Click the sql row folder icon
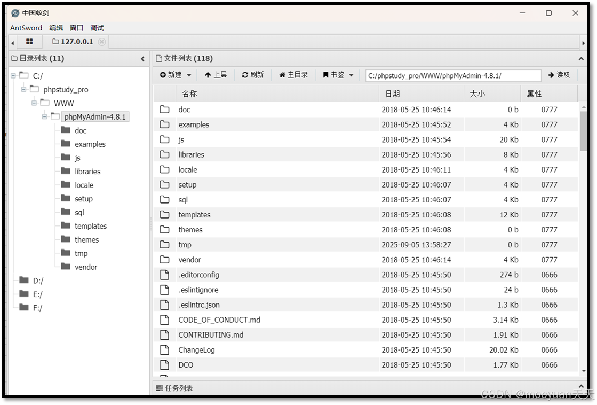Screen dimensions: 597x405 (x=164, y=199)
